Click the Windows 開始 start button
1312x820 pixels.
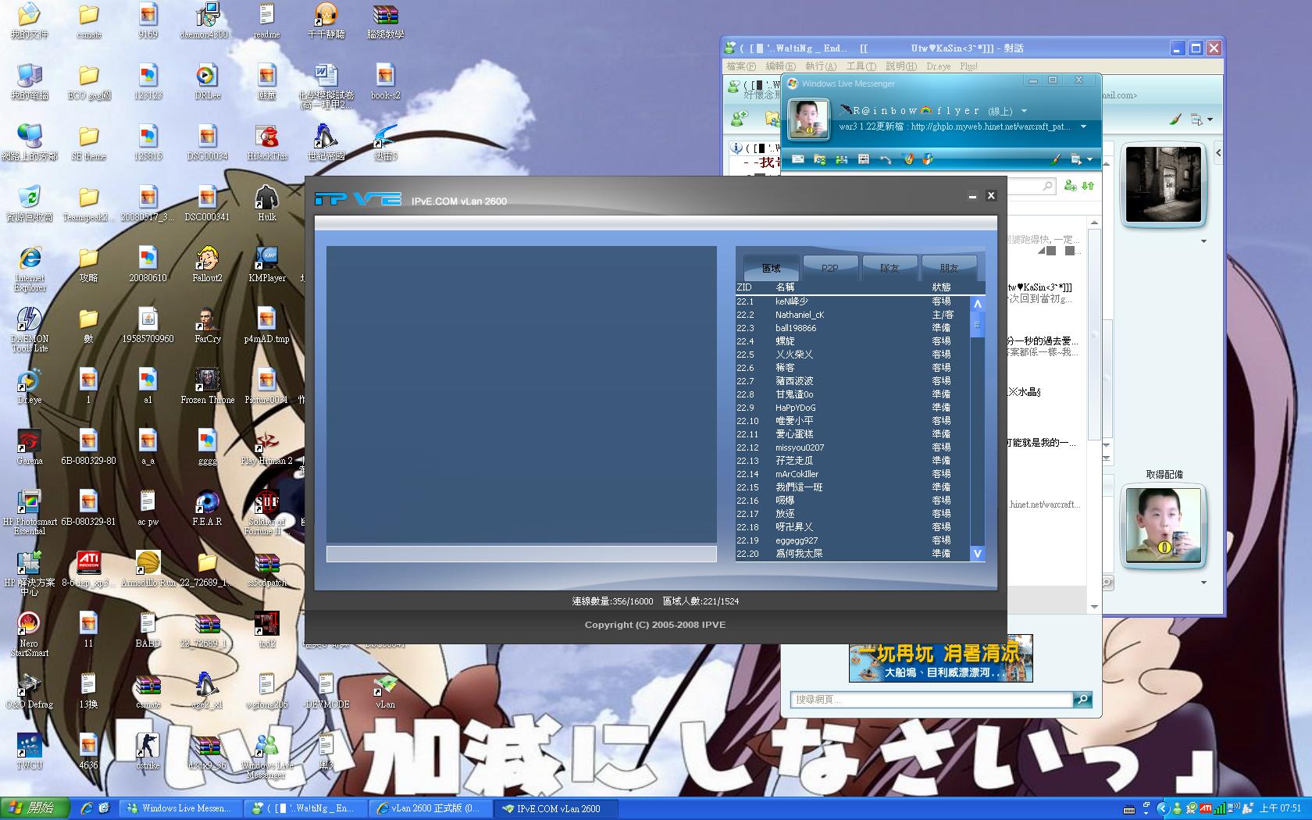pos(34,808)
